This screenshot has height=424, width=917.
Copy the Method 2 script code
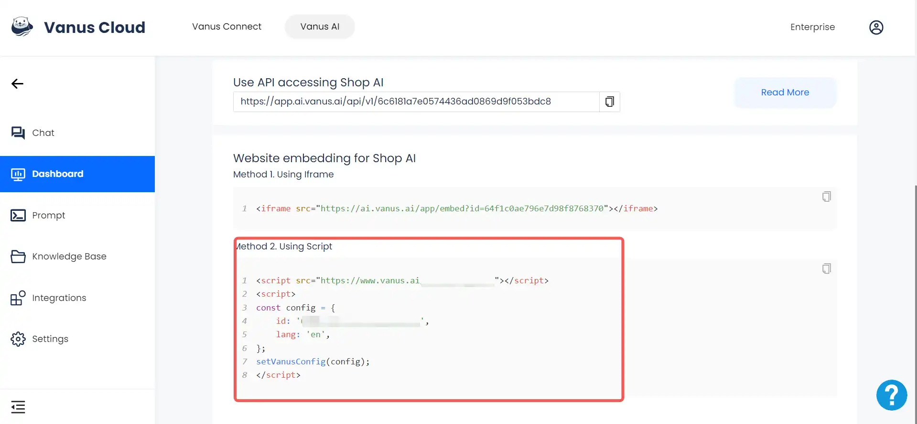[x=827, y=269]
